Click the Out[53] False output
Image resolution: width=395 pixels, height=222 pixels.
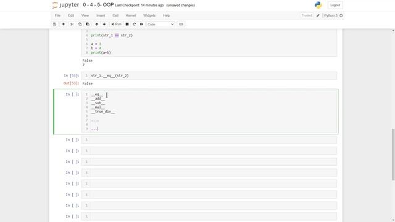[88, 84]
